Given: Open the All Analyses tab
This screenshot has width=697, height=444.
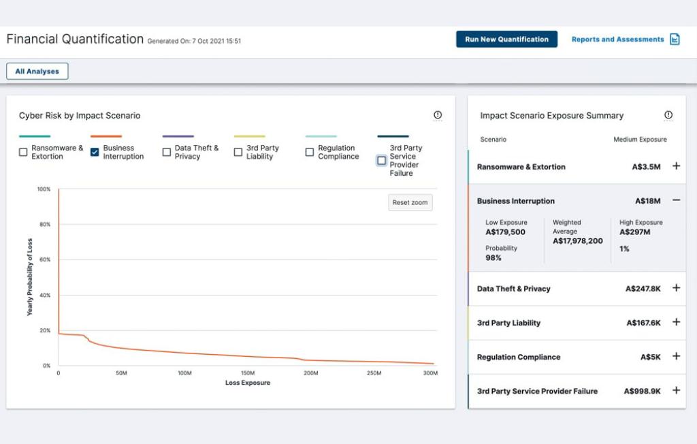Looking at the screenshot, I should click(37, 72).
